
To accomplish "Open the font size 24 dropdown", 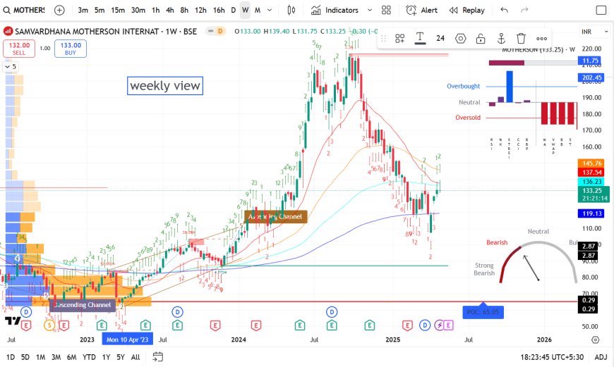I will [x=440, y=38].
